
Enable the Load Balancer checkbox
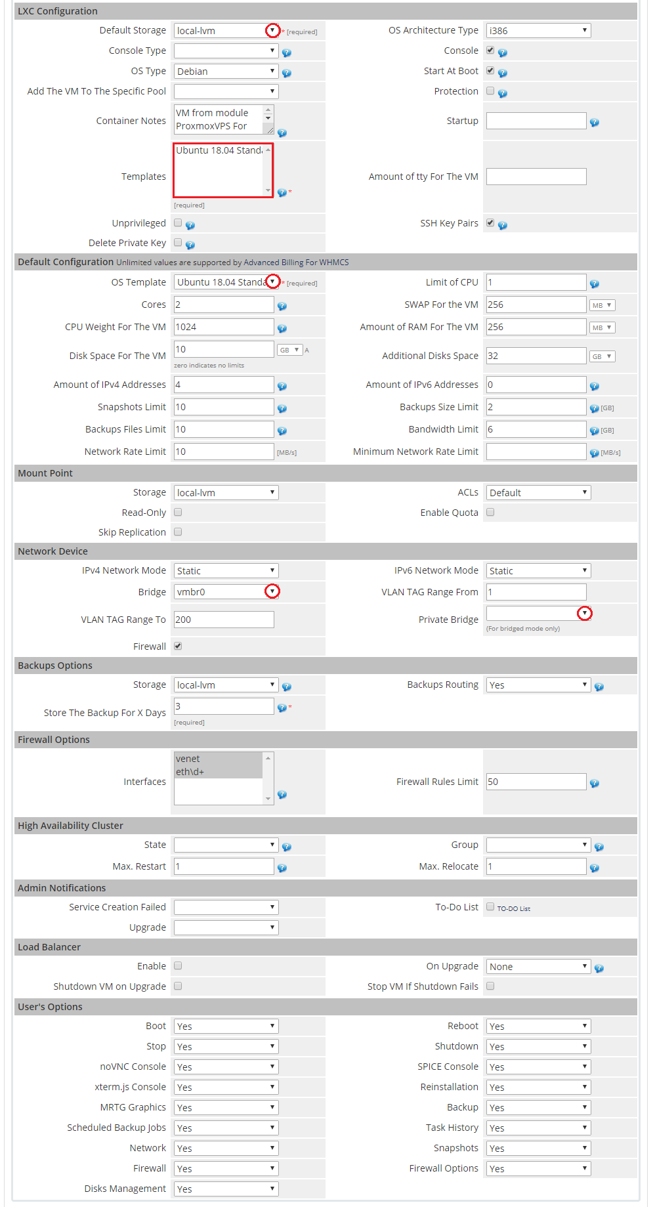click(x=178, y=965)
